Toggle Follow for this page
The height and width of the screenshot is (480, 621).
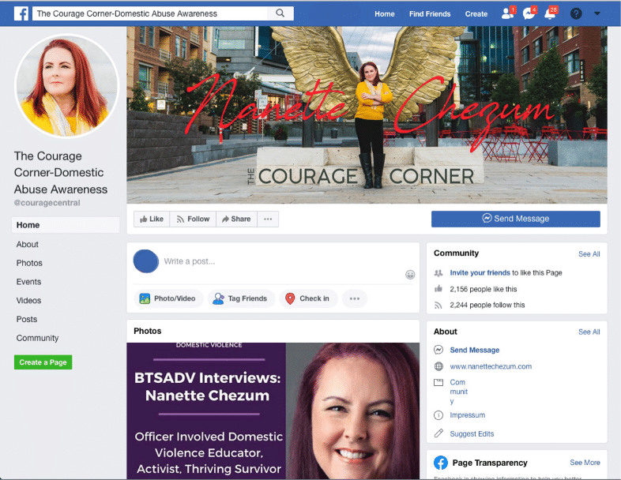[193, 219]
